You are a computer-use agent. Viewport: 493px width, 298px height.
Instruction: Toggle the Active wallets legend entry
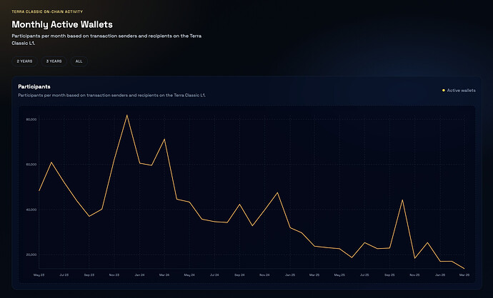(461, 91)
